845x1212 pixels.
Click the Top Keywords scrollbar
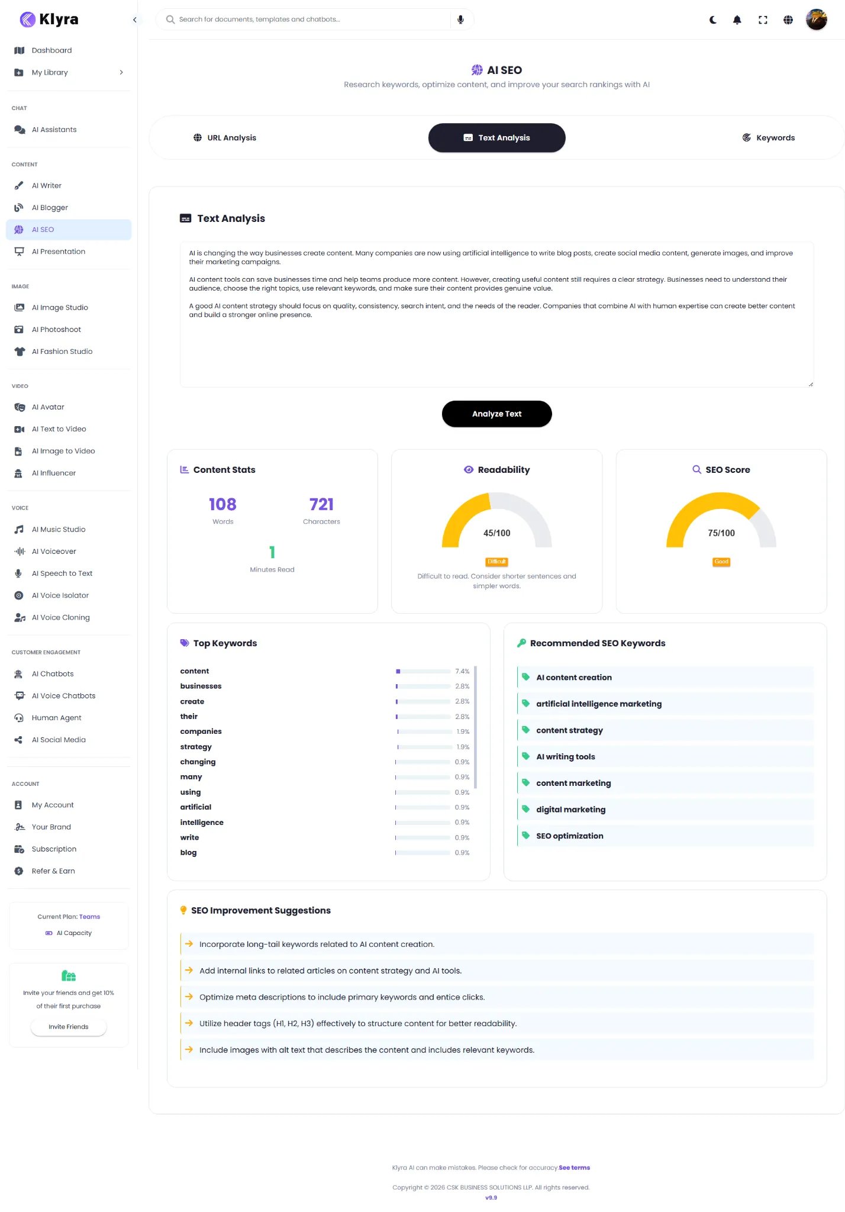tap(475, 727)
